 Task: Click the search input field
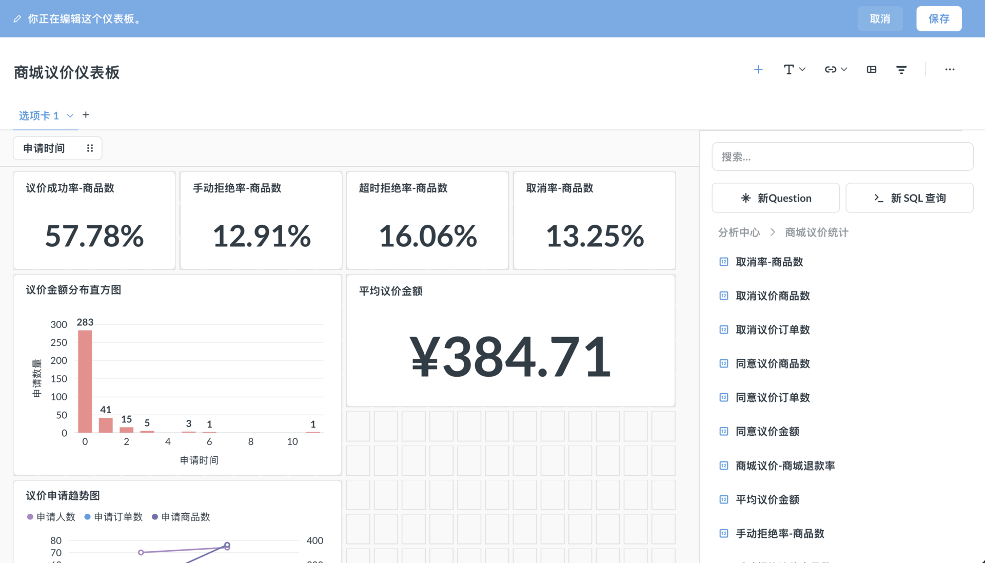click(x=842, y=157)
